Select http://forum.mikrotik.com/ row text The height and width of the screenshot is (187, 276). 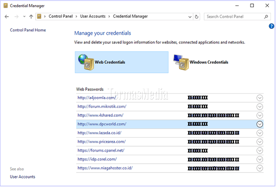(102, 106)
